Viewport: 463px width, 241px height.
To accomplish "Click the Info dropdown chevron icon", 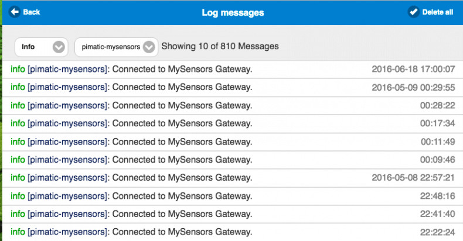I will pos(59,47).
